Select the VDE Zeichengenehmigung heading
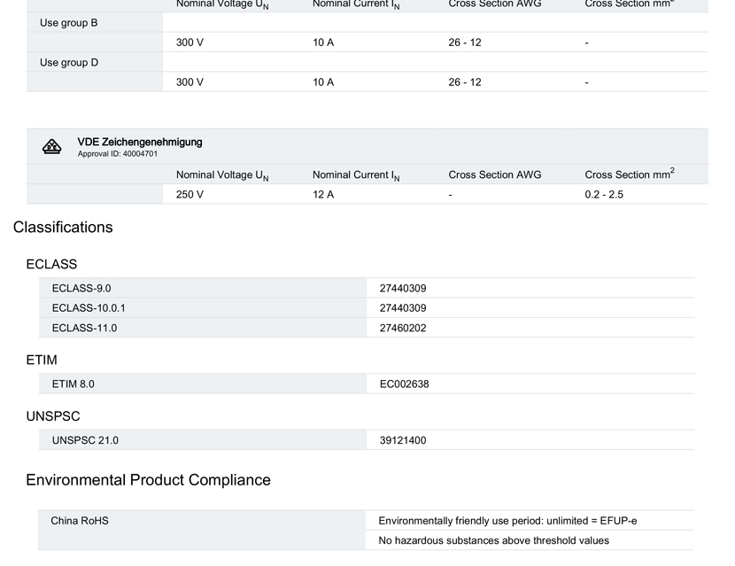Screen dimensions: 735x566 (139, 142)
